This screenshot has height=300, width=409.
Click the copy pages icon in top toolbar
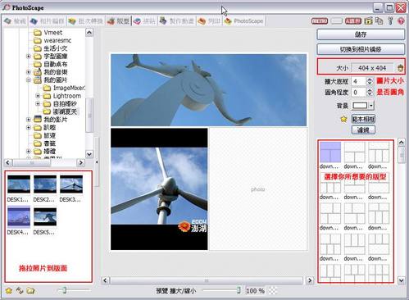tap(379, 21)
